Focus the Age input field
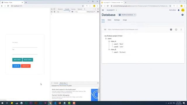Image resolution: width=187 pixels, height=105 pixels. [25, 53]
